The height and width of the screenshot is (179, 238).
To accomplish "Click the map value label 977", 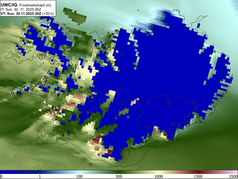I will click(x=49, y=29).
